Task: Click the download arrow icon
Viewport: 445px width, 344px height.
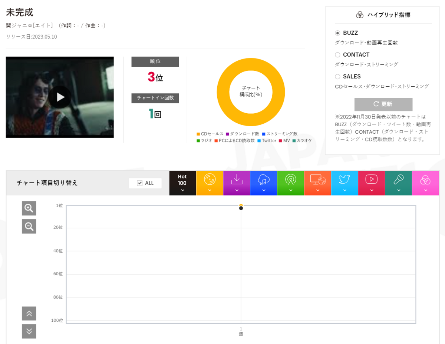Action: coord(237,180)
